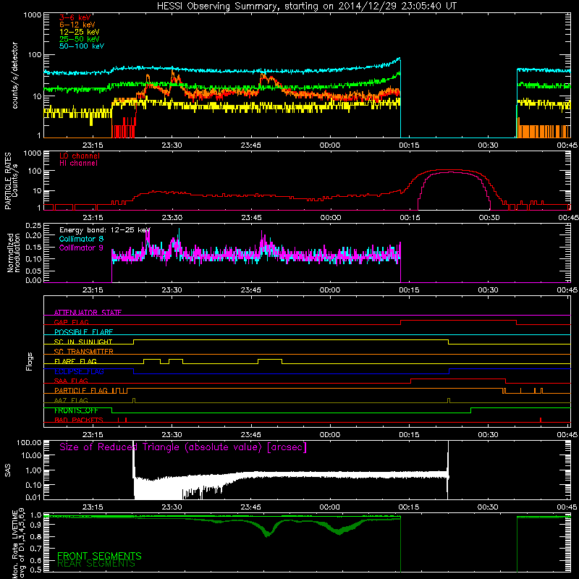Click the 0.01 value on SAS axis
The width and height of the screenshot is (579, 579).
33,497
